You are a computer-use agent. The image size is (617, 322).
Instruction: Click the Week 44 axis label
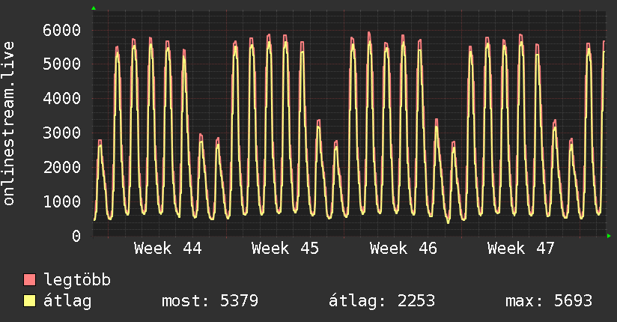click(x=168, y=249)
